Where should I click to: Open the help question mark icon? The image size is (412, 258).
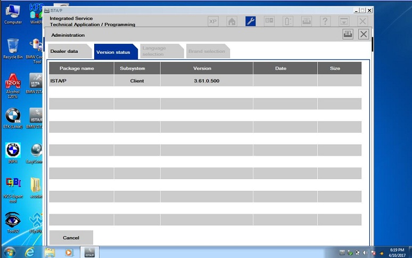pyautogui.click(x=325, y=21)
